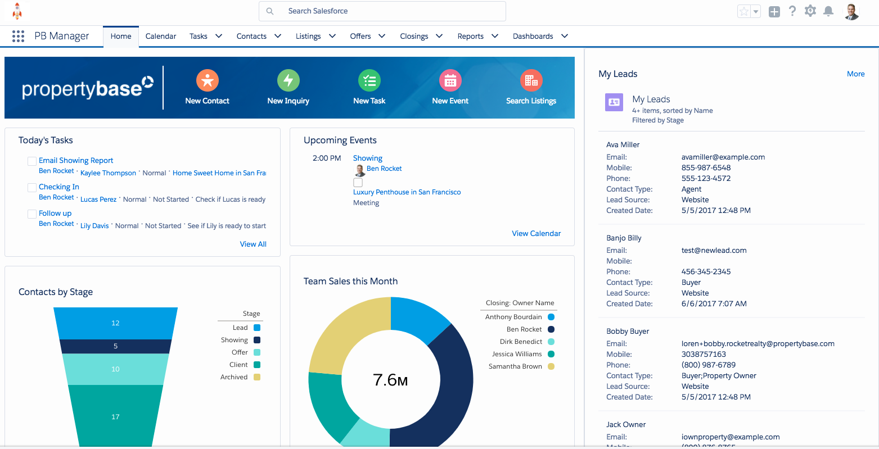Click the New Task checklist icon
This screenshot has width=879, height=449.
369,80
